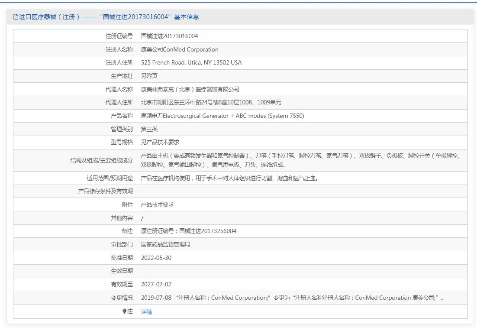
Task: Click agent name 康美林弗泰克（北京）医疗器械有限公司
Action: pyautogui.click(x=190, y=89)
